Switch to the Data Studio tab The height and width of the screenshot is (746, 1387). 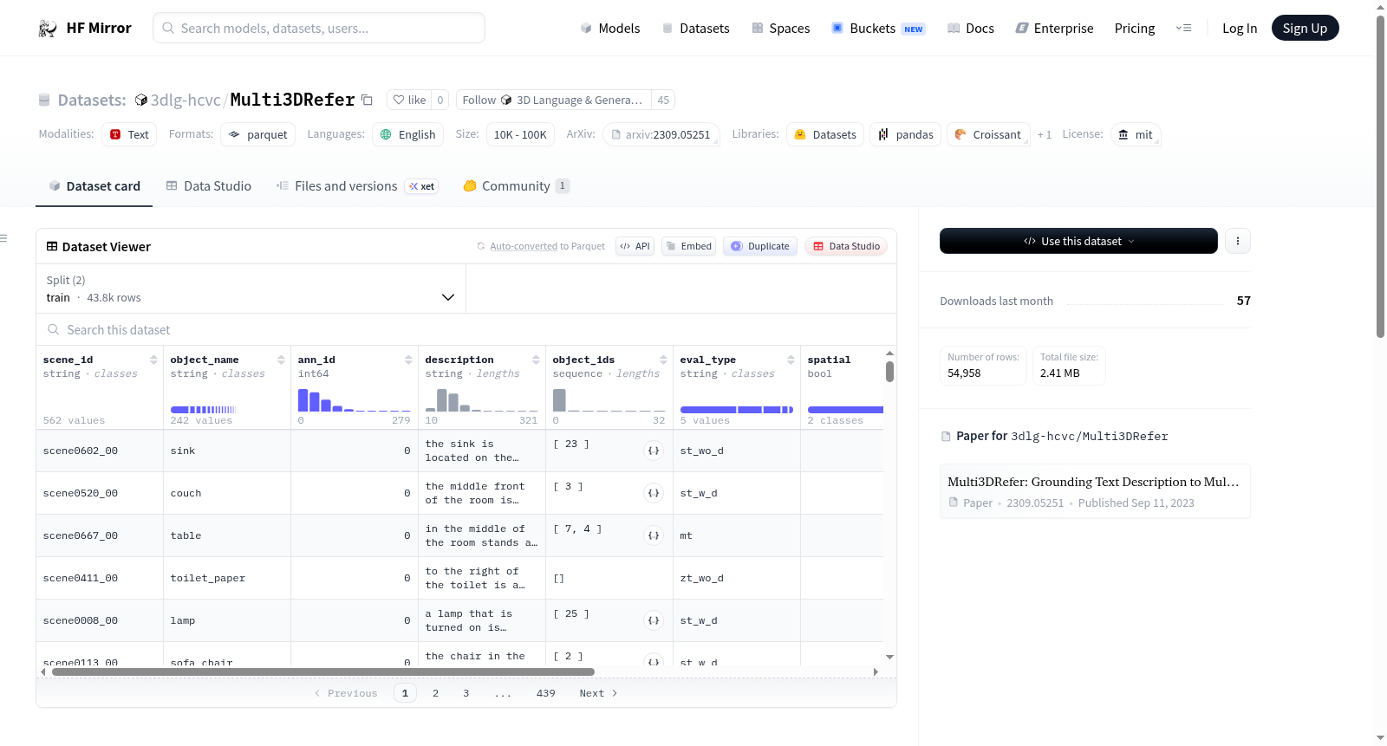(209, 186)
